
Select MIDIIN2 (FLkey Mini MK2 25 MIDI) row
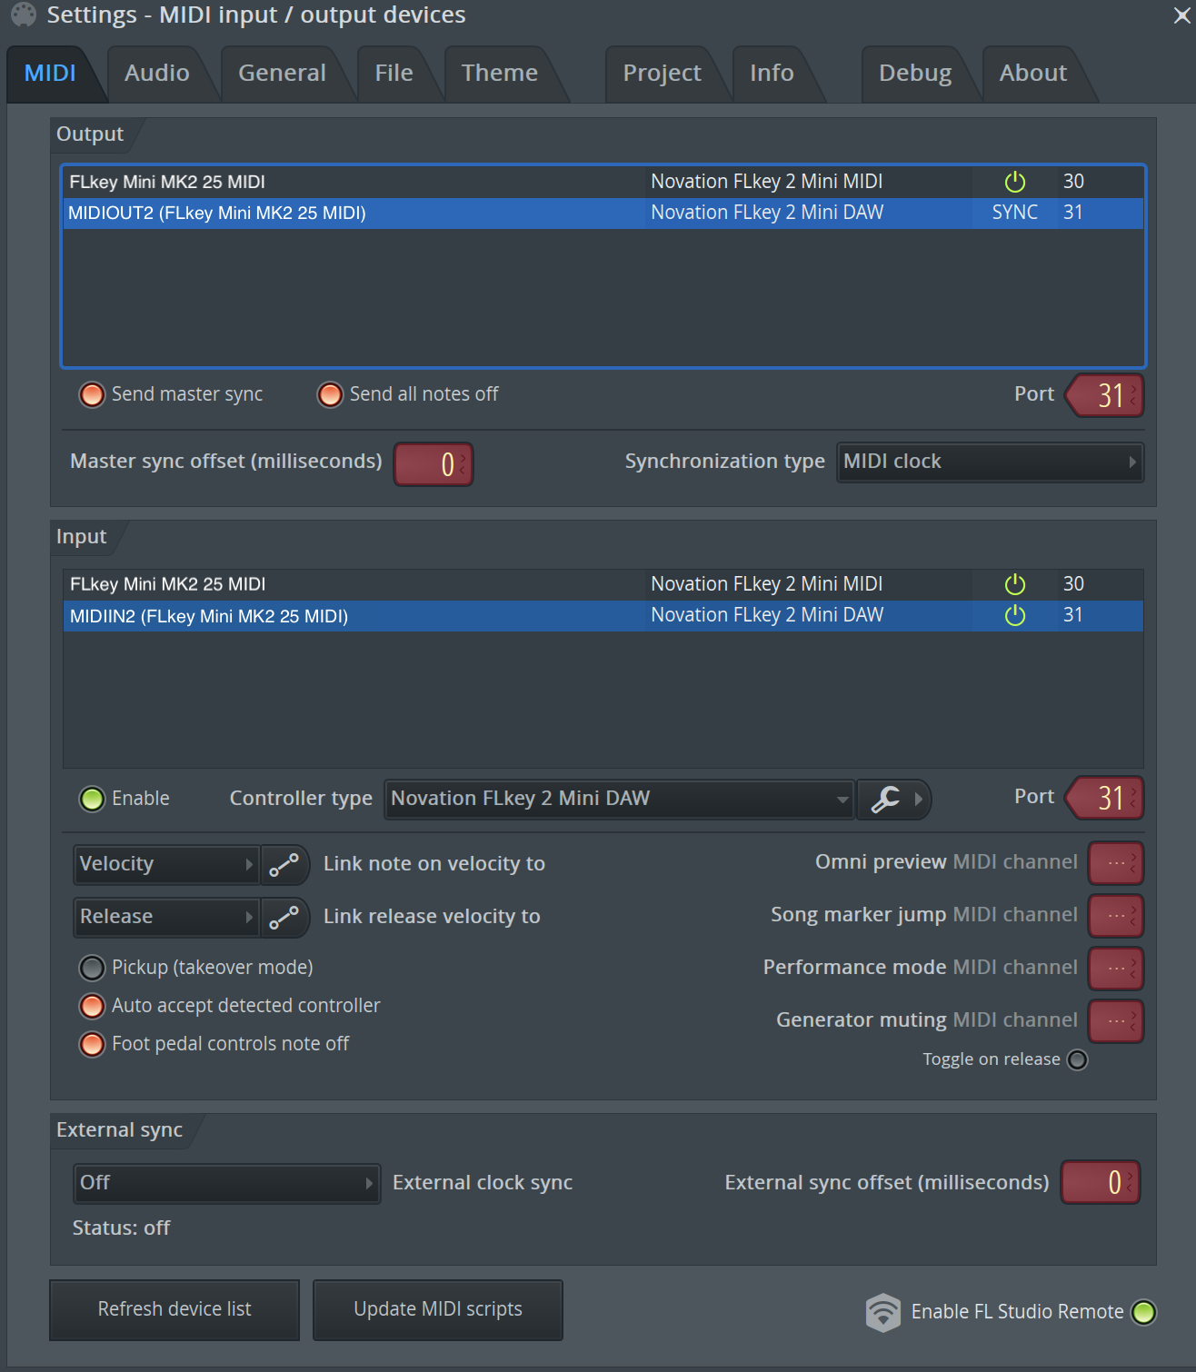(603, 615)
